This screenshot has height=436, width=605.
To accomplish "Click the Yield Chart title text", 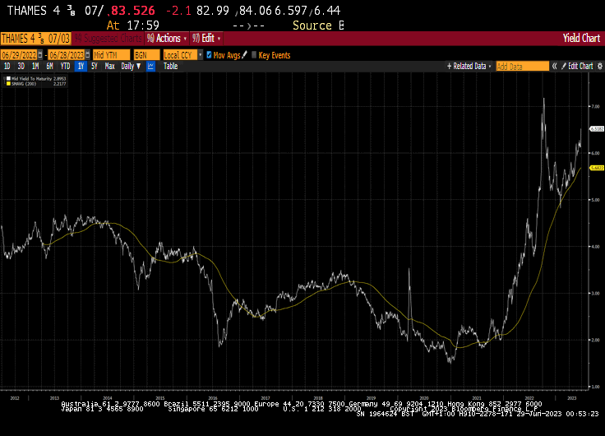I will (581, 38).
